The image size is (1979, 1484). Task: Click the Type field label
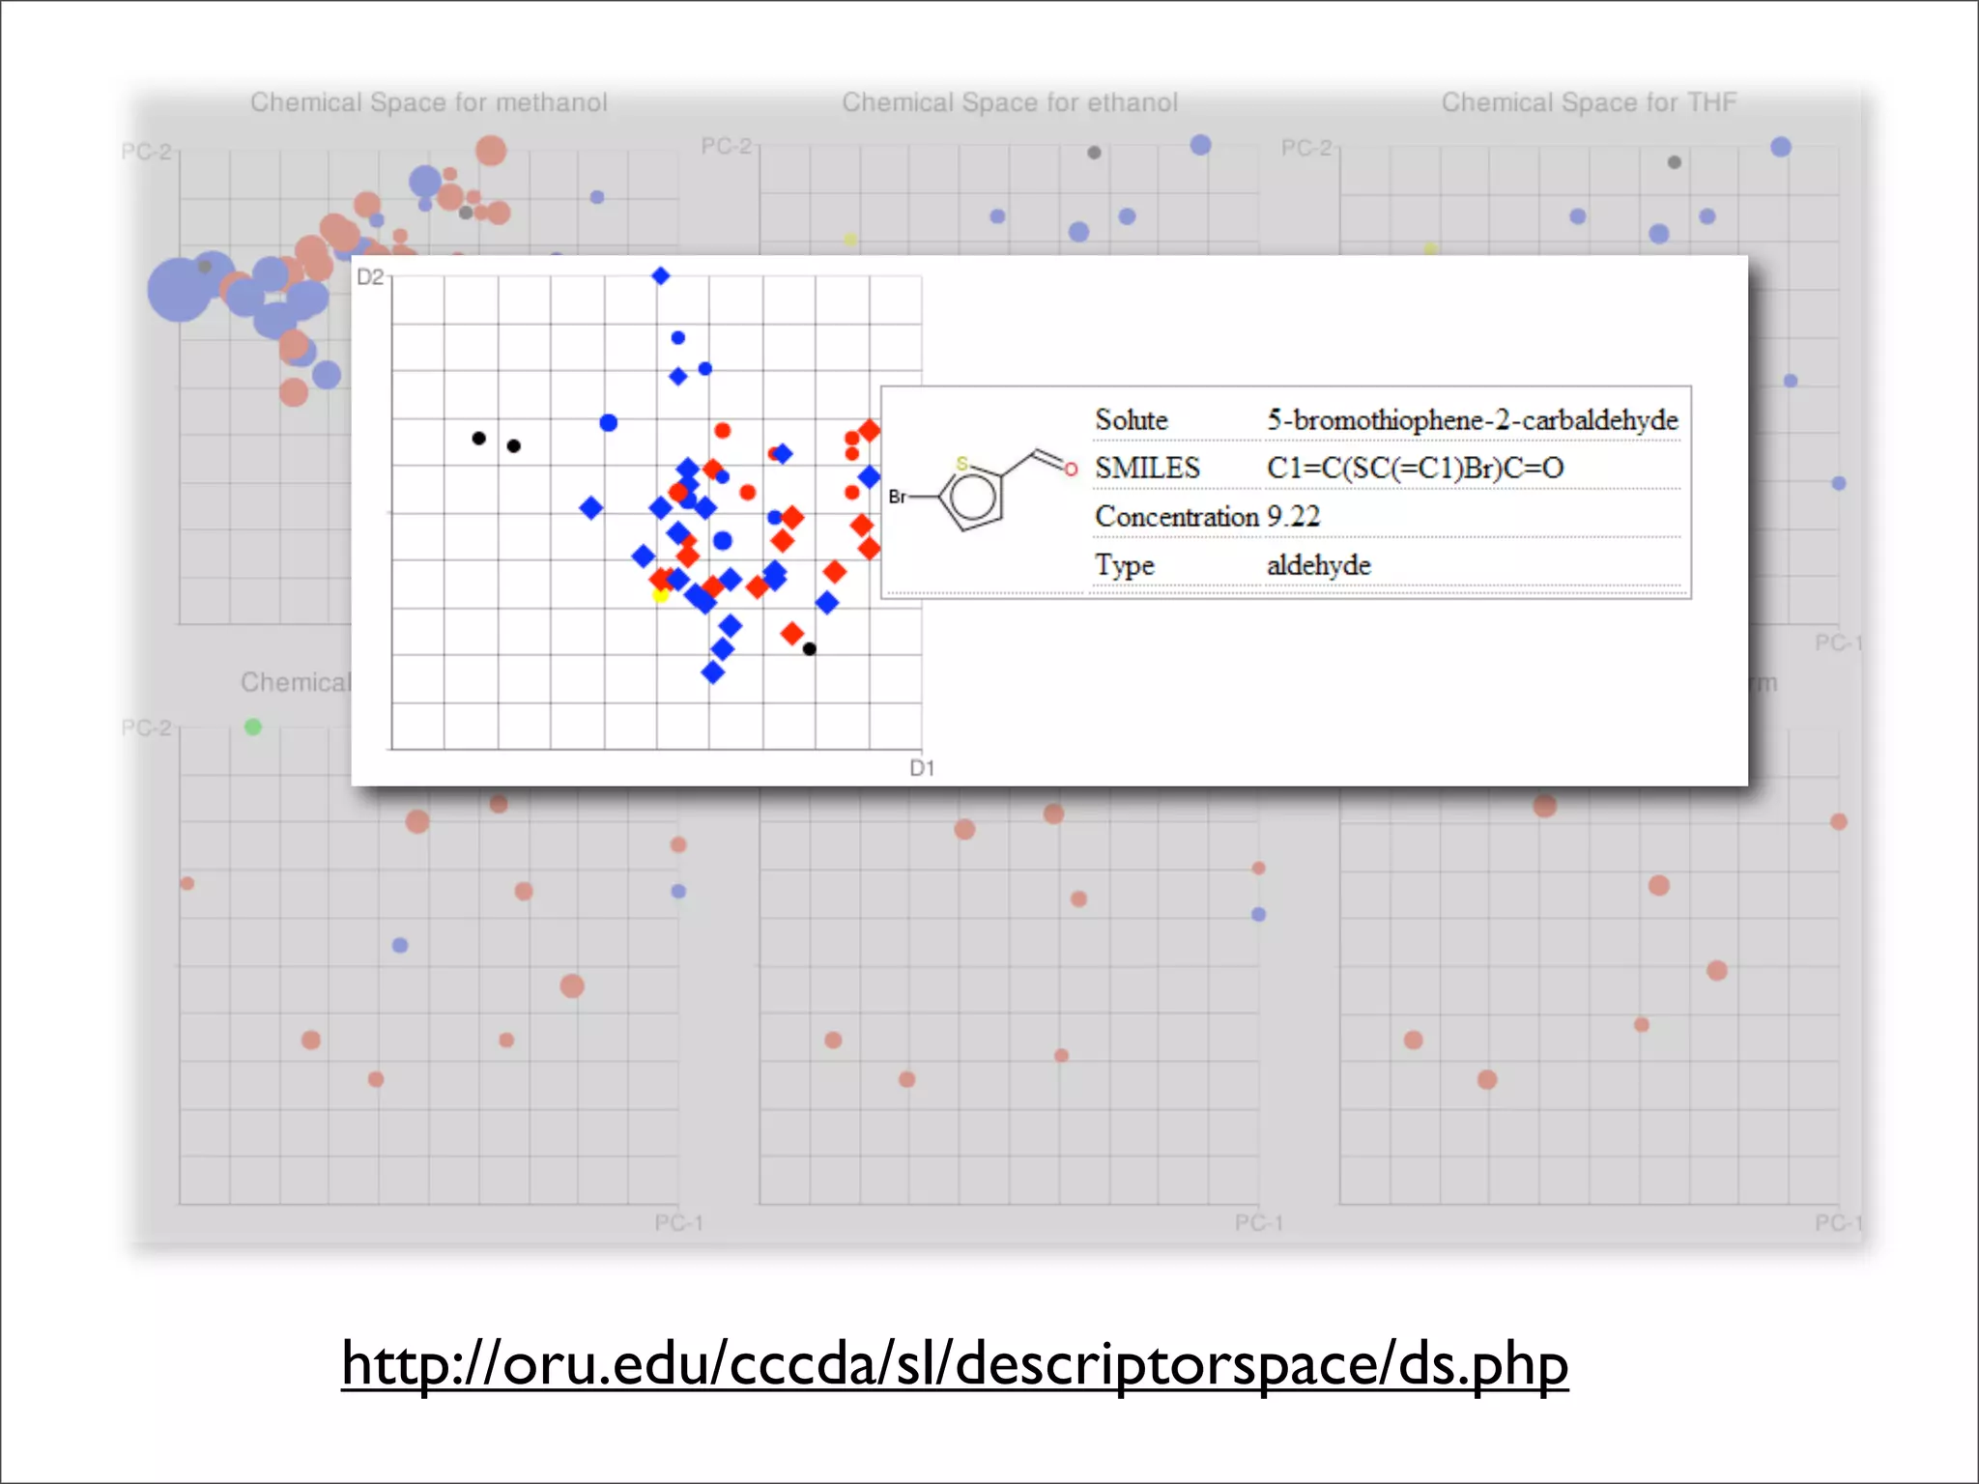[x=1124, y=564]
